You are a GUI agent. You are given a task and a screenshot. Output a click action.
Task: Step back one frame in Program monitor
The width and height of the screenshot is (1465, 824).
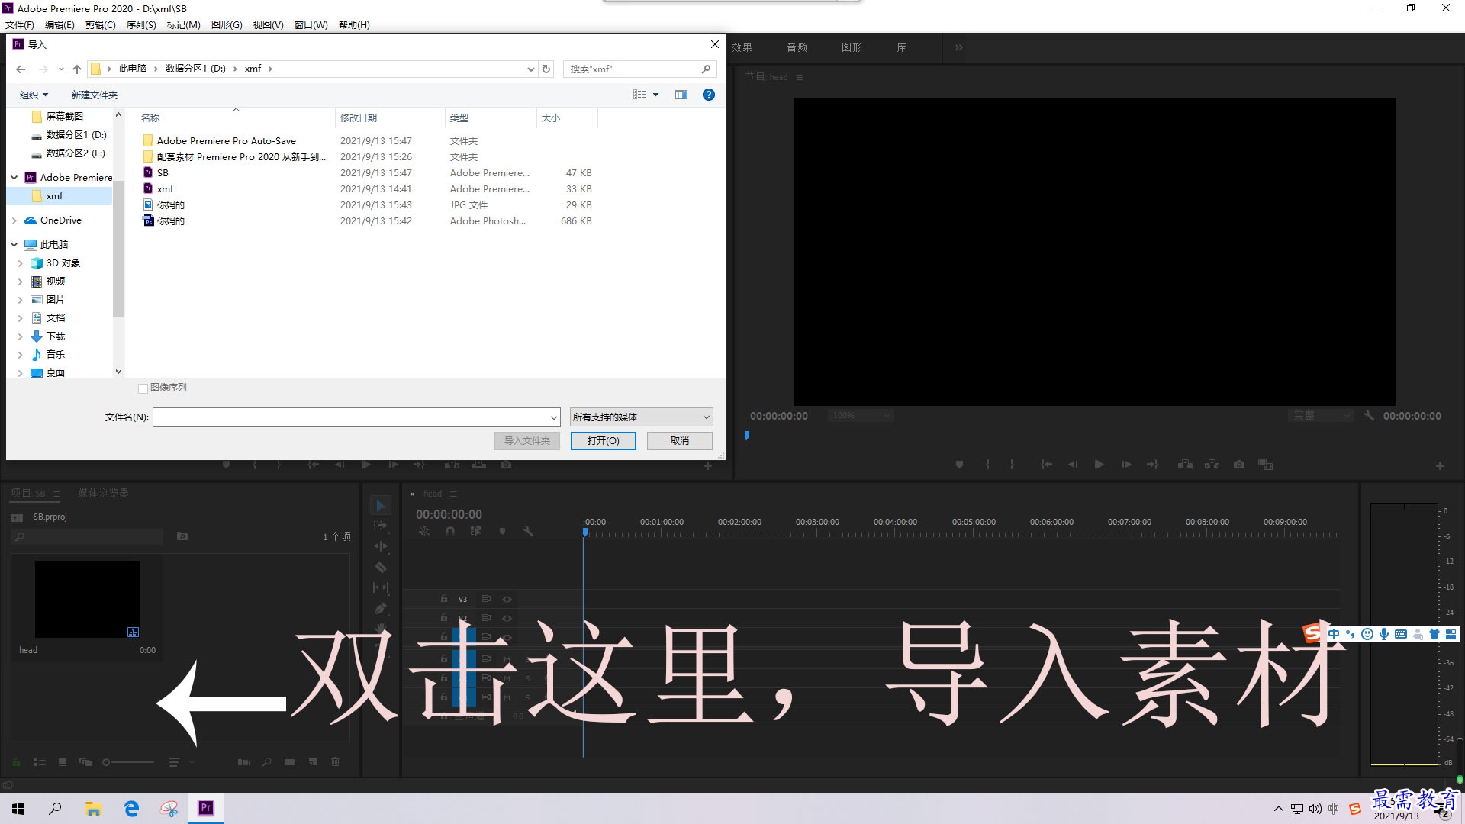(x=1073, y=464)
